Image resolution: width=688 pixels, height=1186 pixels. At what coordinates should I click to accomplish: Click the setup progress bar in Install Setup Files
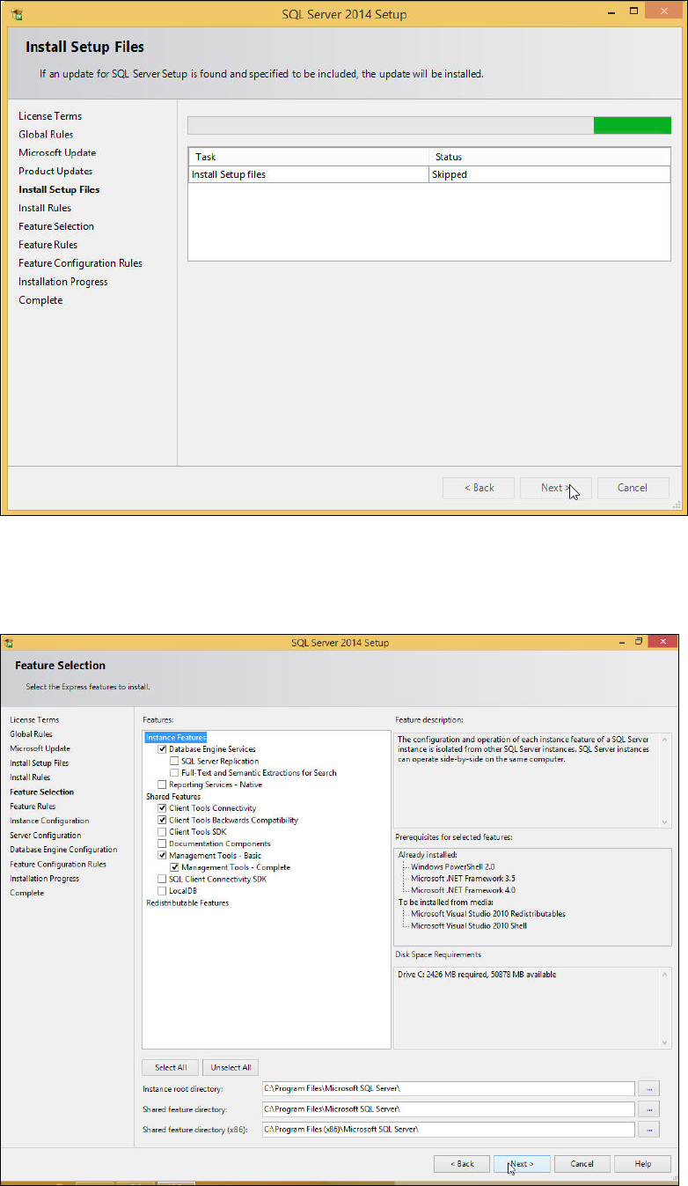[429, 125]
